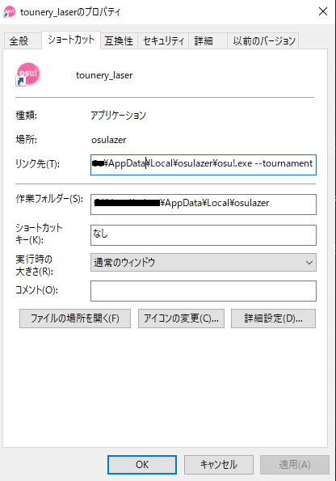336x481 pixels.
Task: Switch to the 以前のバージョン tab
Action: pyautogui.click(x=263, y=40)
